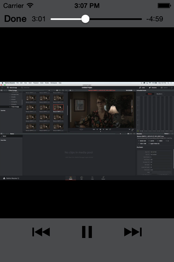Viewport: 174px width, 262px height.
Task: Switch media storage to list view
Action: pyautogui.click(x=60, y=90)
